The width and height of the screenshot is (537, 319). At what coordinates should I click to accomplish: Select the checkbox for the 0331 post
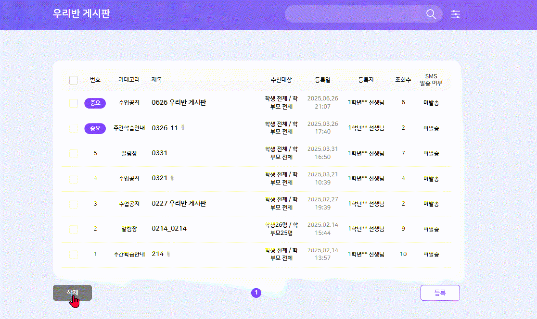pos(74,153)
